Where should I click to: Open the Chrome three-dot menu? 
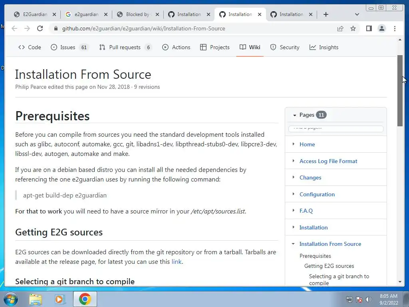coord(395,28)
